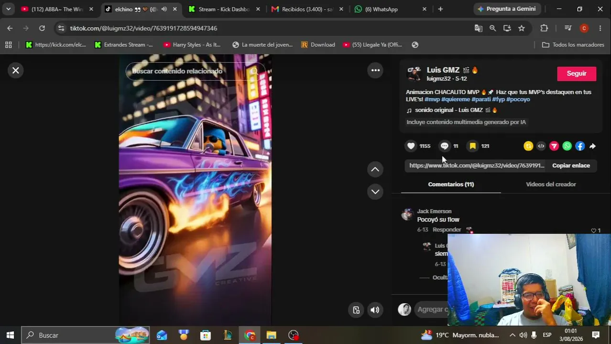Click the purple car video area

[x=195, y=190]
